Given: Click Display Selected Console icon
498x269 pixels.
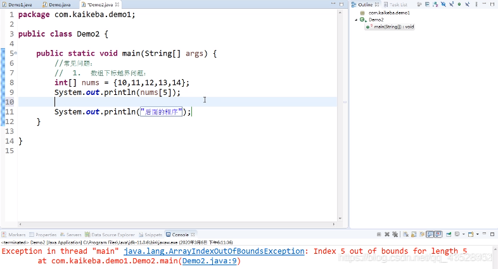Looking at the screenshot, I should tap(457, 234).
